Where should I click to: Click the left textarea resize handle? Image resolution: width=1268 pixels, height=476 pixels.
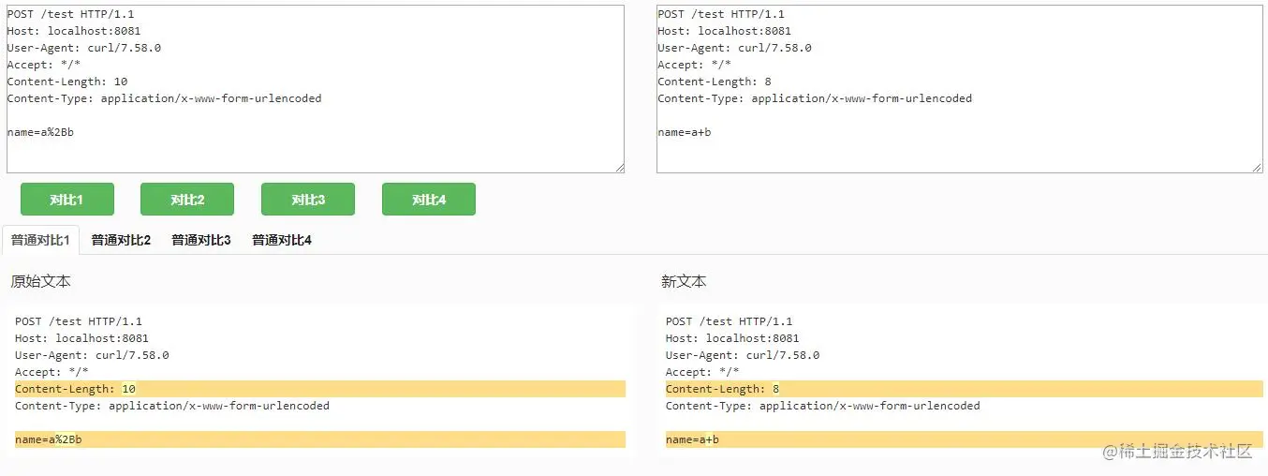(x=619, y=168)
